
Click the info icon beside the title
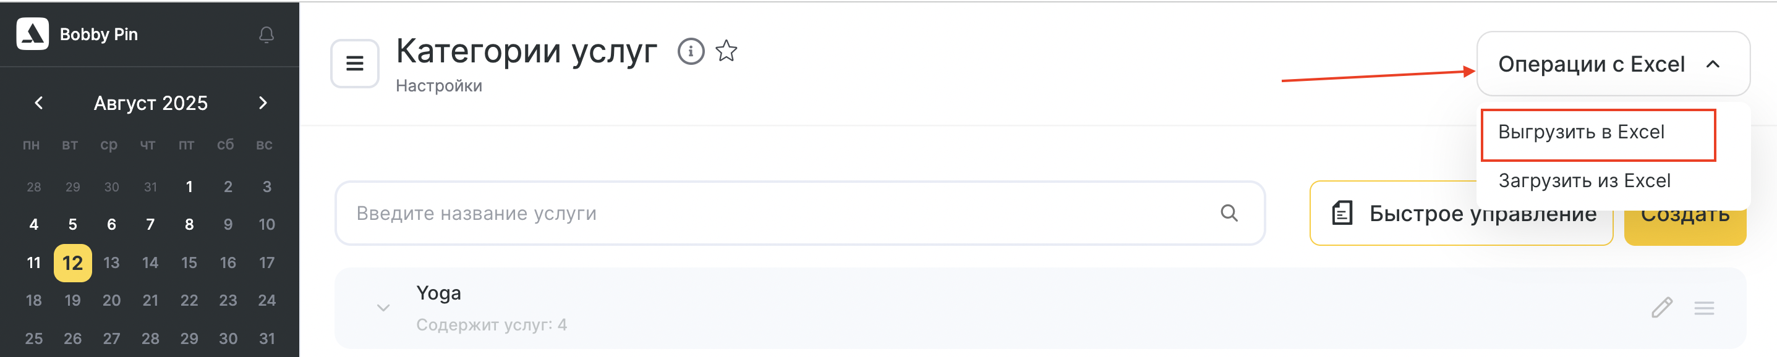coord(691,51)
